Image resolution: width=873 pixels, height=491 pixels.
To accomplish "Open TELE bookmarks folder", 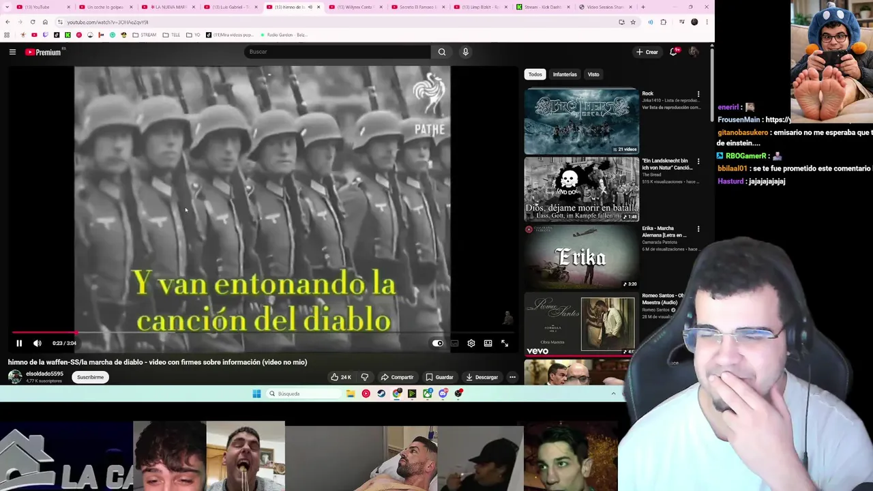I will (x=171, y=35).
